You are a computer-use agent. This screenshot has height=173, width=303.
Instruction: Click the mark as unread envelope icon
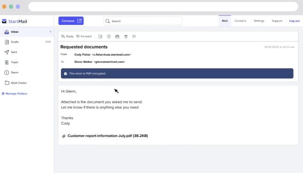pos(117,36)
